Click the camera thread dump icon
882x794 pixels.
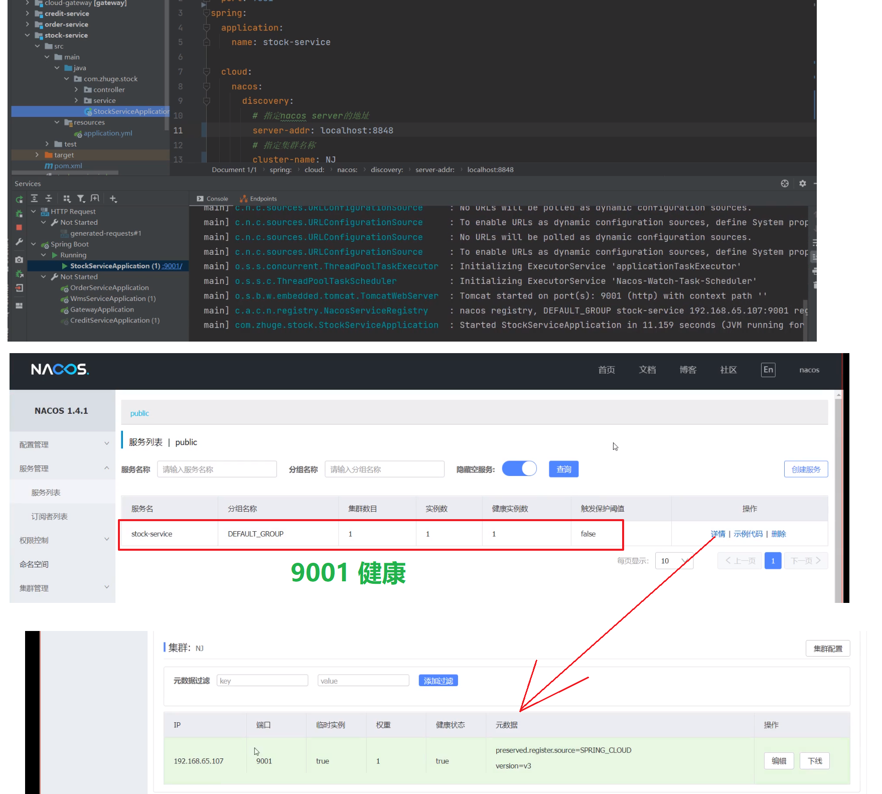(19, 260)
